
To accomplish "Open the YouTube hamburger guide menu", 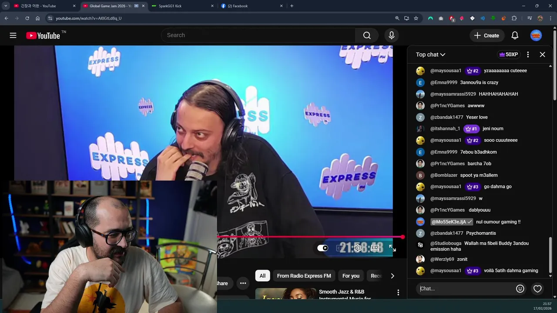I will tap(13, 36).
